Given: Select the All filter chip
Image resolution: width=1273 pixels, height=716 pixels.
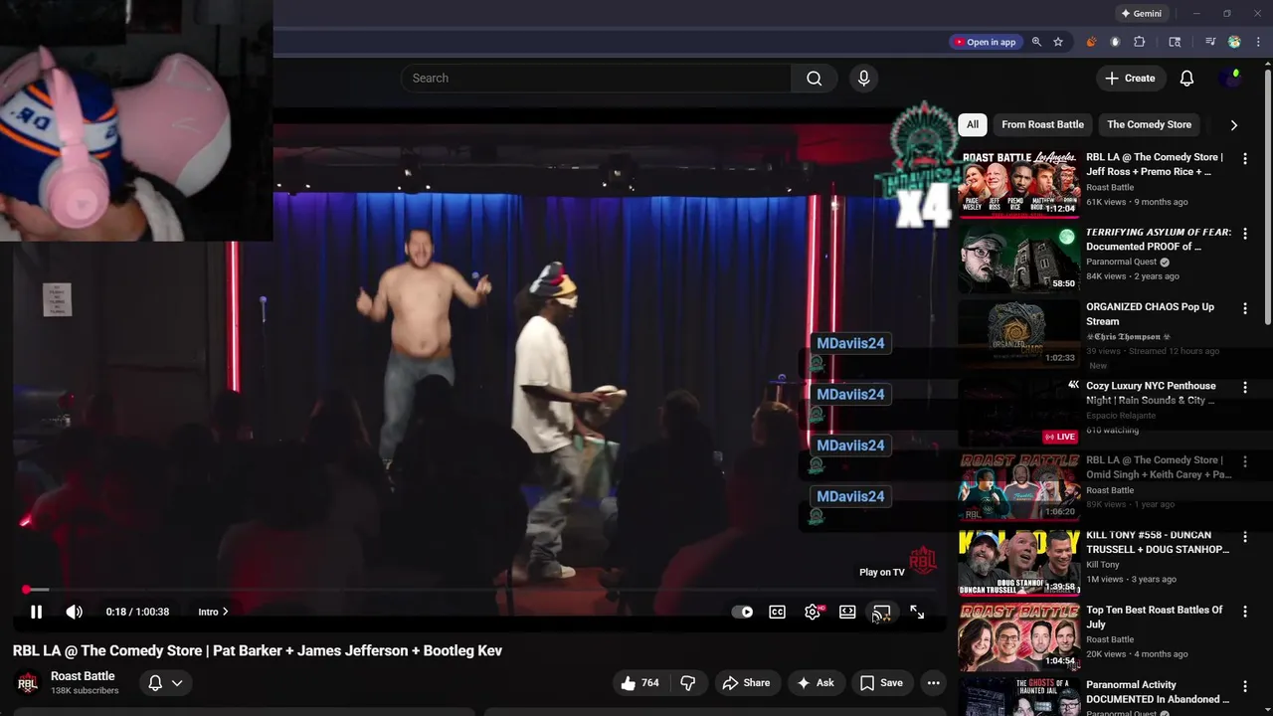Looking at the screenshot, I should point(973,124).
